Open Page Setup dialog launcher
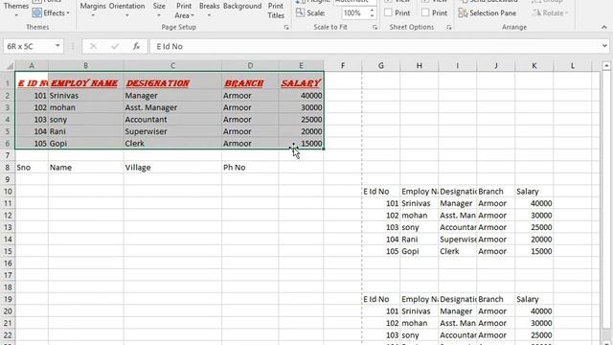Image resolution: width=613 pixels, height=345 pixels. point(286,28)
